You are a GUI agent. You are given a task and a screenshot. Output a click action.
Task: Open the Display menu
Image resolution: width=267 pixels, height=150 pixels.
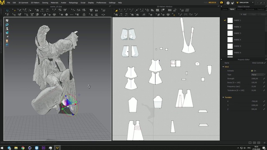click(91, 3)
